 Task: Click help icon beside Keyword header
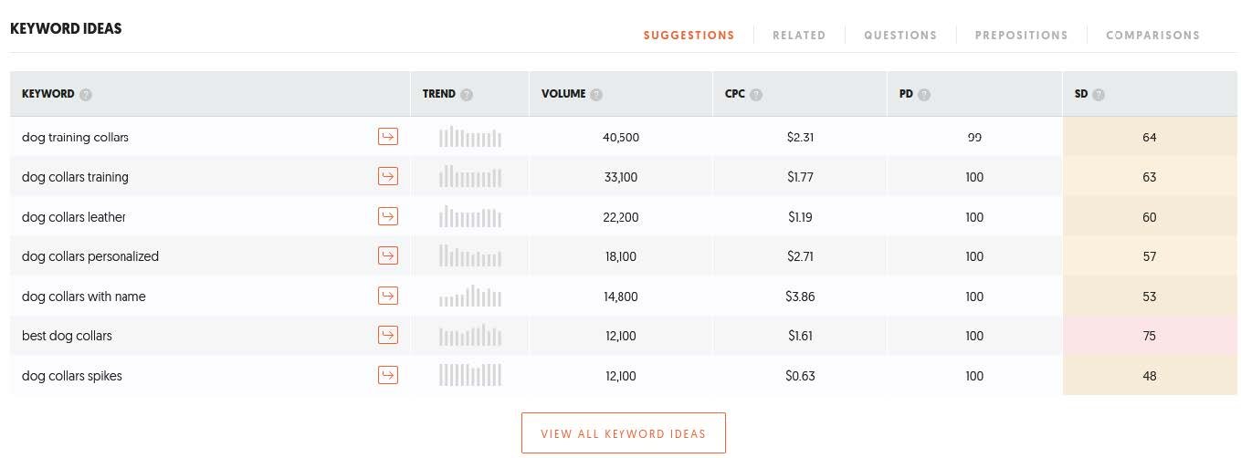86,94
